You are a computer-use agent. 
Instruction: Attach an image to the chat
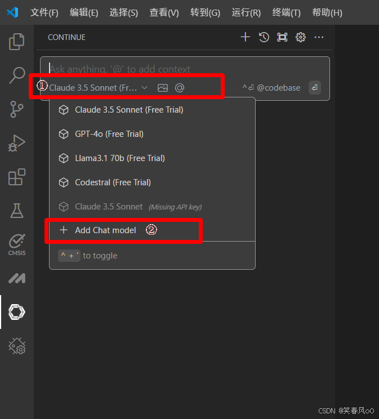coord(163,88)
